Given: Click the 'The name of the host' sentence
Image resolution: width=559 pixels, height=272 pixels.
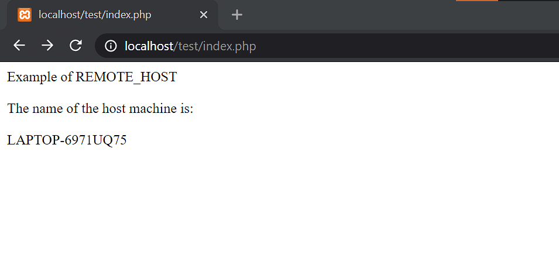Looking at the screenshot, I should click(67, 108).
